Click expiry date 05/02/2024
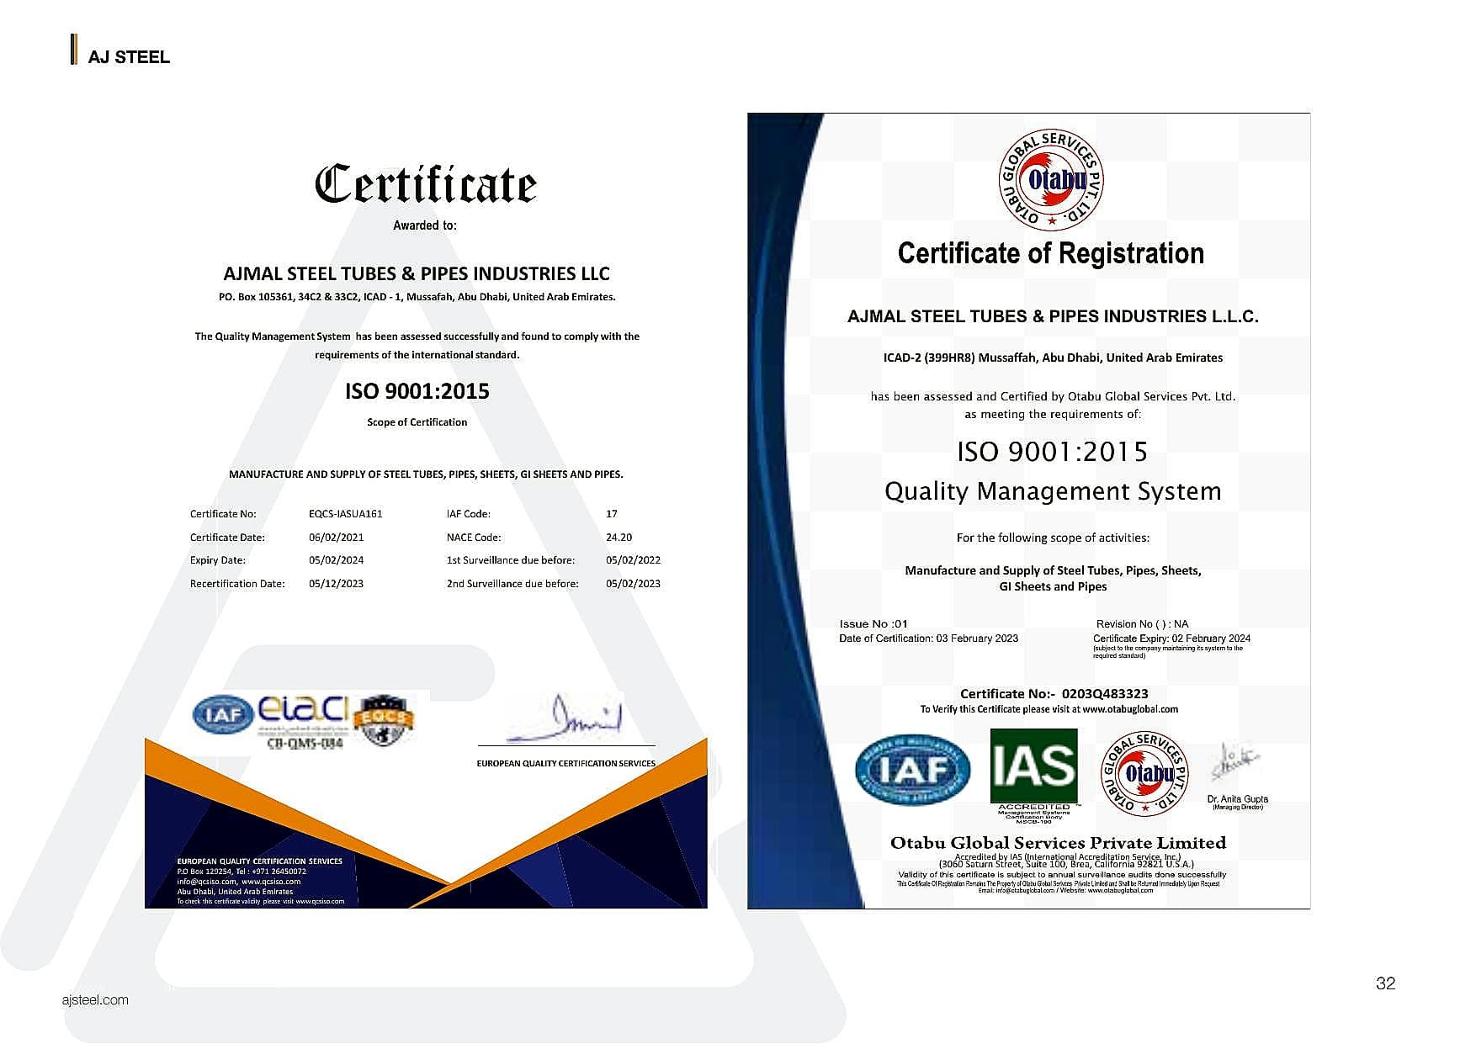Screen dimensions: 1476x1044 (336, 560)
